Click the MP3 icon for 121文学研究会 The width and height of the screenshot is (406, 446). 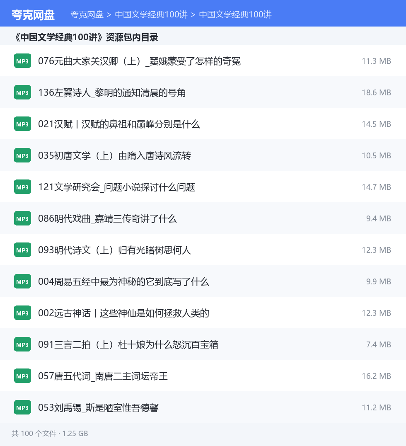[x=22, y=187]
